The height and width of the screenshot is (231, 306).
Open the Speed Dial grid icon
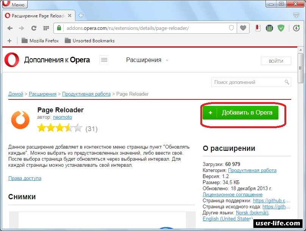(x=46, y=28)
